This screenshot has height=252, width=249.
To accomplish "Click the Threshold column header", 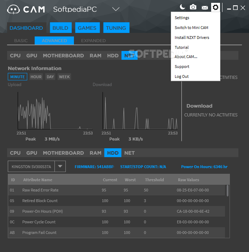I will tap(154, 180).
